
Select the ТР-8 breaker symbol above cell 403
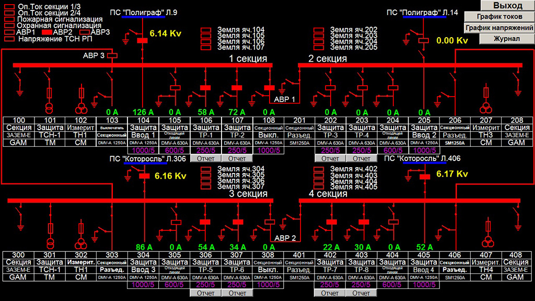click(364, 222)
